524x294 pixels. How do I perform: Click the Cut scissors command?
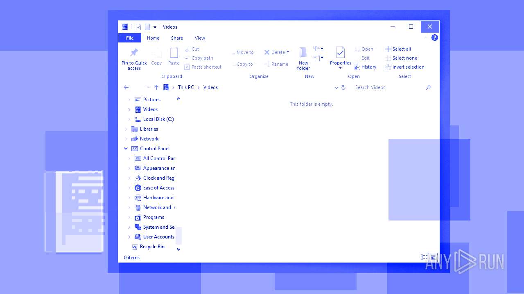(x=192, y=49)
